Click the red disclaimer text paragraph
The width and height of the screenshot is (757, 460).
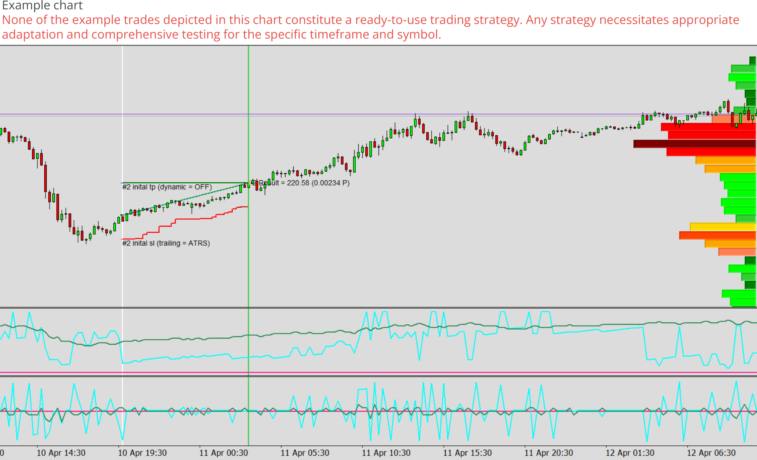pyautogui.click(x=371, y=27)
